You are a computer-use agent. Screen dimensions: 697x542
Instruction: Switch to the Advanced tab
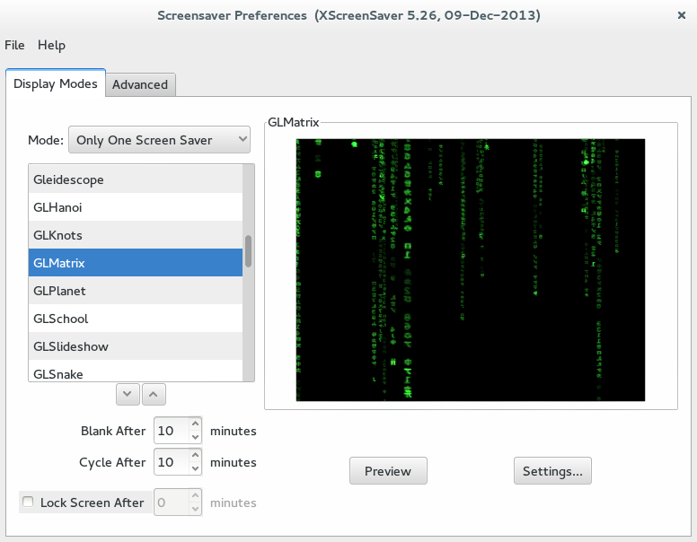pos(140,84)
